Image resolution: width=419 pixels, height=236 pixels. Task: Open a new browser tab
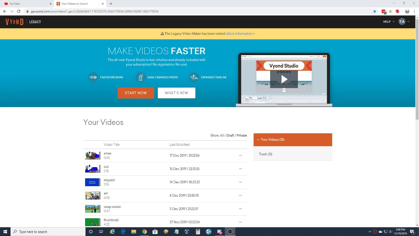(111, 4)
